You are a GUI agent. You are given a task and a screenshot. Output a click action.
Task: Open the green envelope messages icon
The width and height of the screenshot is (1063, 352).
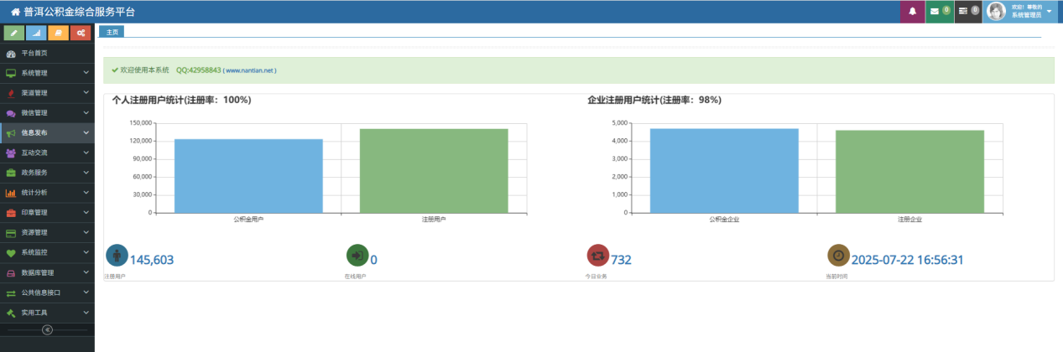[x=935, y=12]
